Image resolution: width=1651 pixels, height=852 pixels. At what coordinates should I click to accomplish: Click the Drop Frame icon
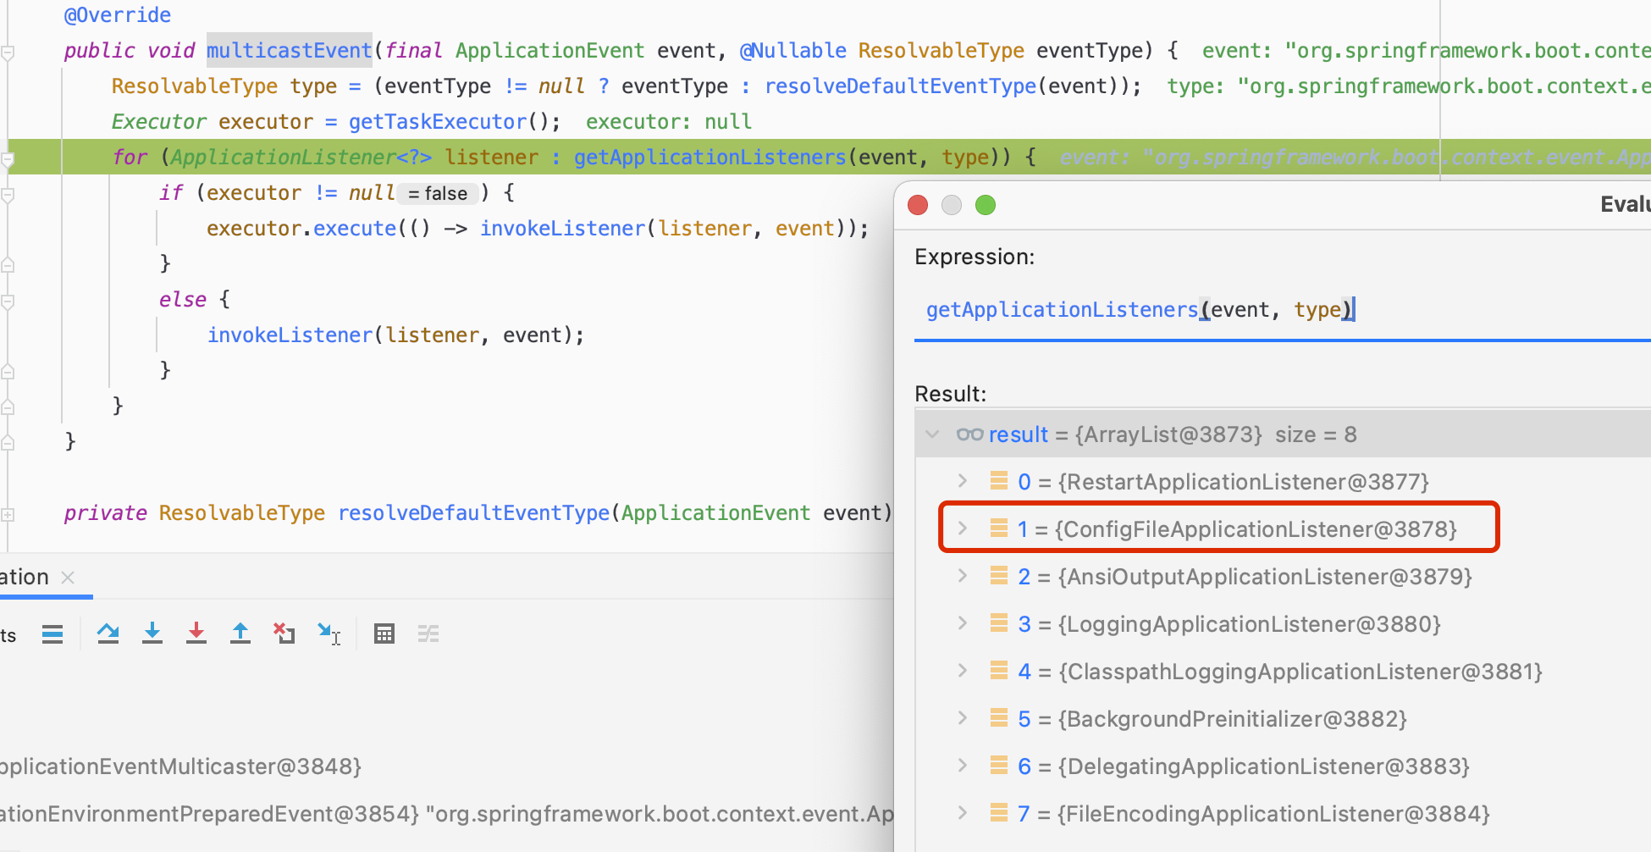(x=284, y=633)
